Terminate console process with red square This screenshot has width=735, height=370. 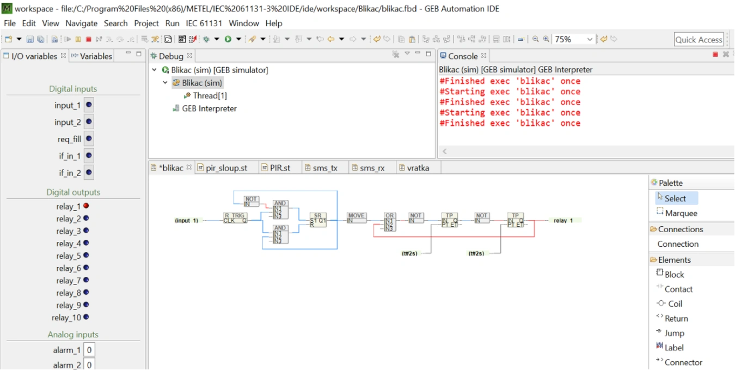coord(715,55)
